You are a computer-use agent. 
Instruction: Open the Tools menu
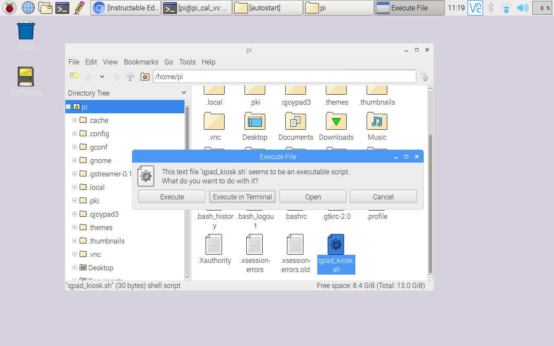tap(187, 62)
